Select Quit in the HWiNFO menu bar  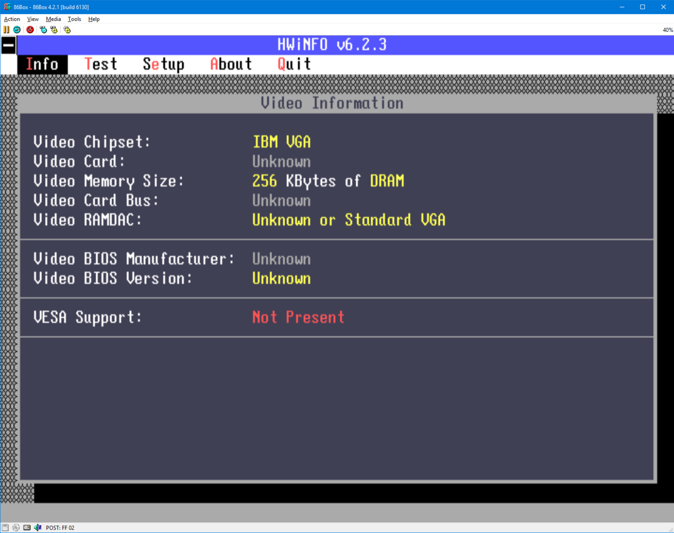pyautogui.click(x=294, y=64)
